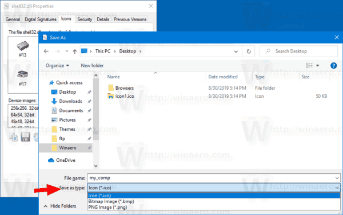
Task: Select ftp folder in navigation pane
Action: tap(62, 139)
